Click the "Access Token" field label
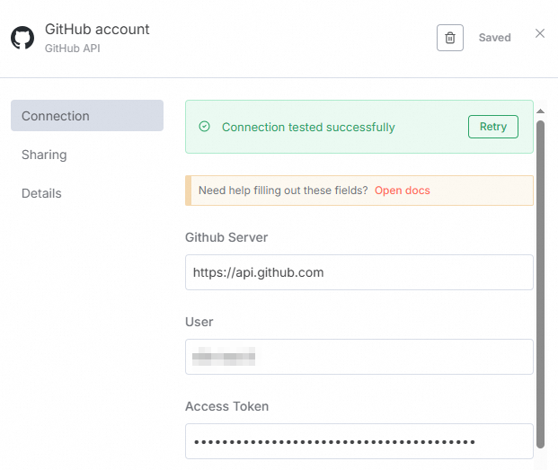Screen dimensions: 558x470 point(226,406)
